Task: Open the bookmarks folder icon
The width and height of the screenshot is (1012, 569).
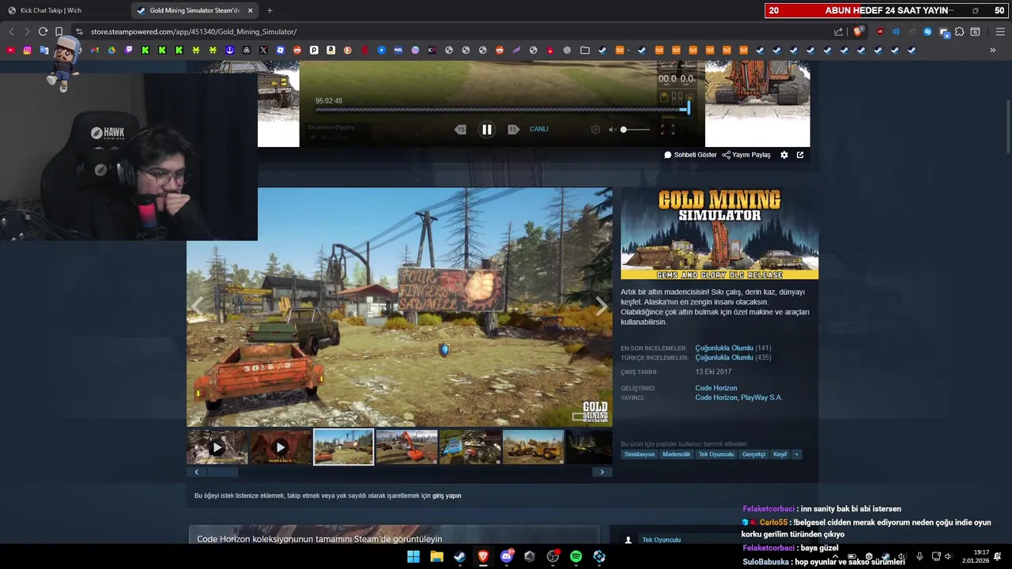Action: [585, 50]
